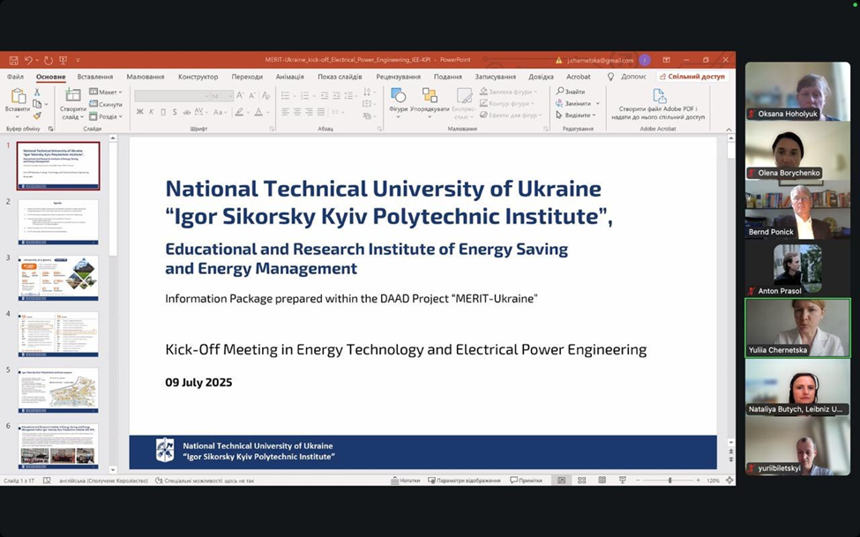Switch to Reading view icon
This screenshot has height=537, width=860.
(x=602, y=480)
